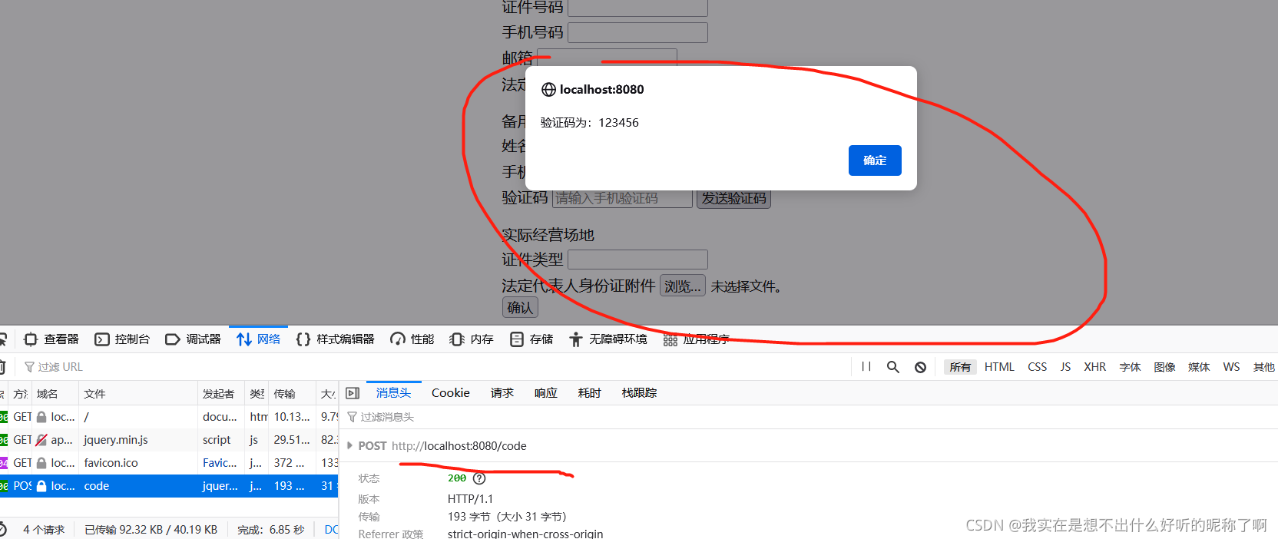Click the 请输入手机验证码 input field
This screenshot has width=1278, height=539.
coord(622,198)
